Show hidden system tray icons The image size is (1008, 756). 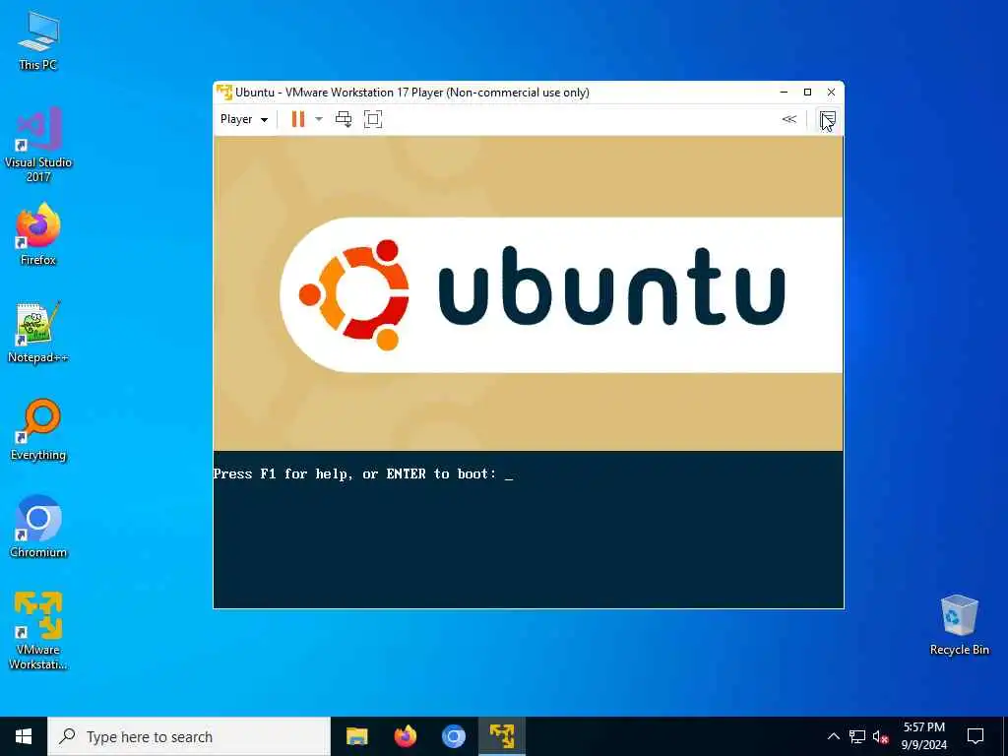coord(833,736)
